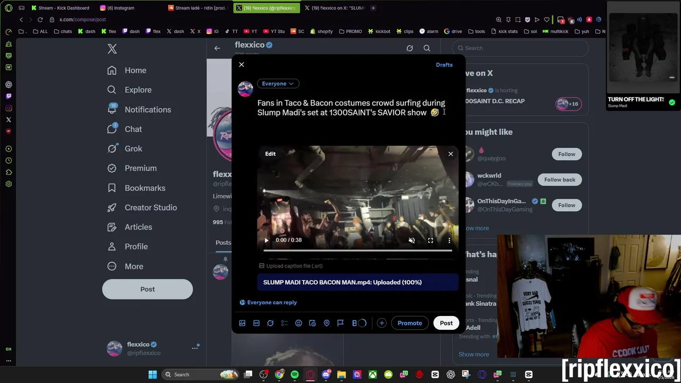The image size is (681, 383).
Task: Add media image to the post
Action: (242, 323)
